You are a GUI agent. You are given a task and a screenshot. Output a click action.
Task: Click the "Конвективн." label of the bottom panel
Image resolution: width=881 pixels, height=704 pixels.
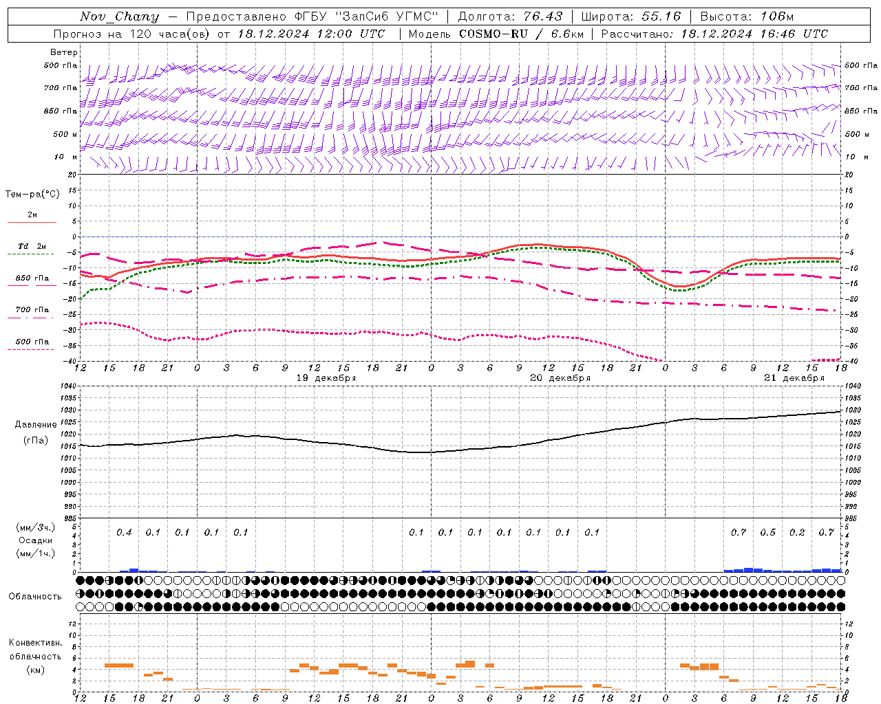point(36,643)
